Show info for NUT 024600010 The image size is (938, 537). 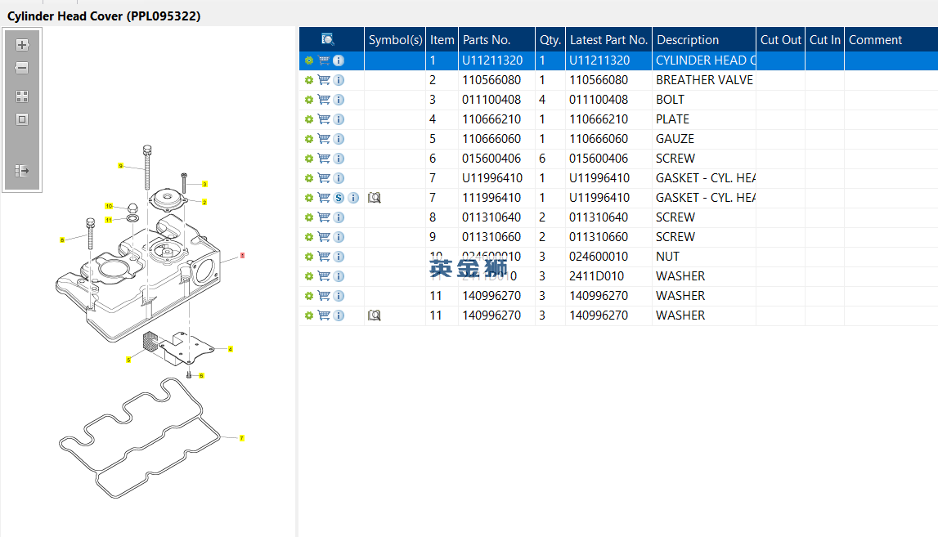[339, 257]
